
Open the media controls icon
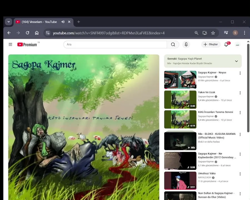226,33
